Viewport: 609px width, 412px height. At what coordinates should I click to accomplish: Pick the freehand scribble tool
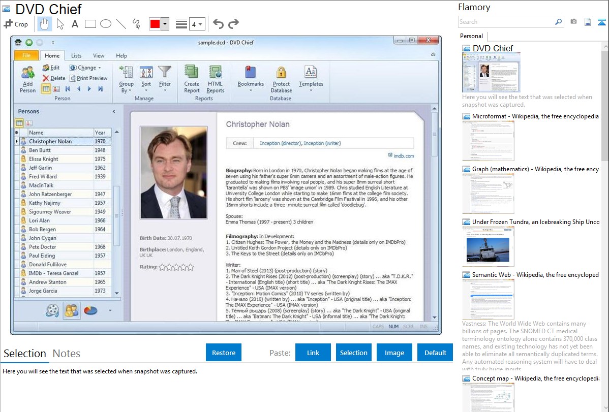(136, 24)
